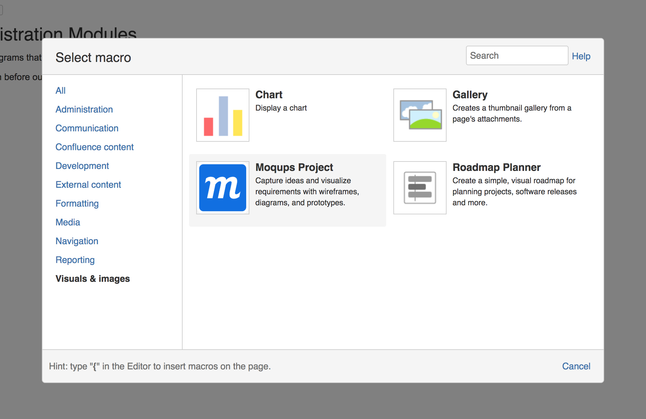Open the Formatting category
Screen dimensions: 646x419
[x=77, y=203]
